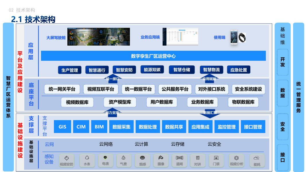Select the 安全 dashed box on right
The width and height of the screenshot is (306, 172).
[x=282, y=127]
